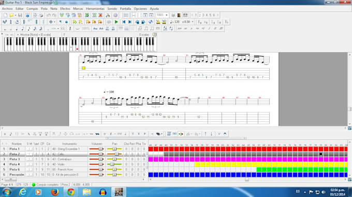Select the Pista 1 track name
Viewport: 352px width, 197px height.
tap(14, 149)
